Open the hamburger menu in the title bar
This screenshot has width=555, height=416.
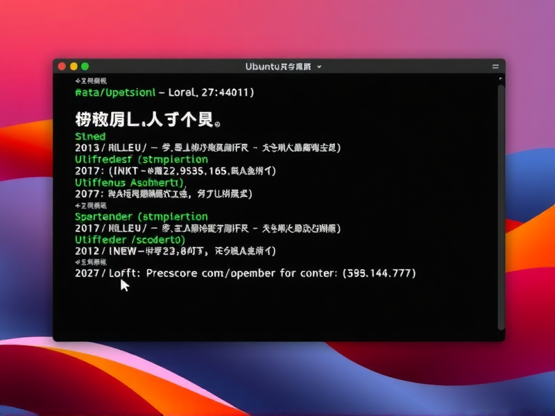(495, 67)
